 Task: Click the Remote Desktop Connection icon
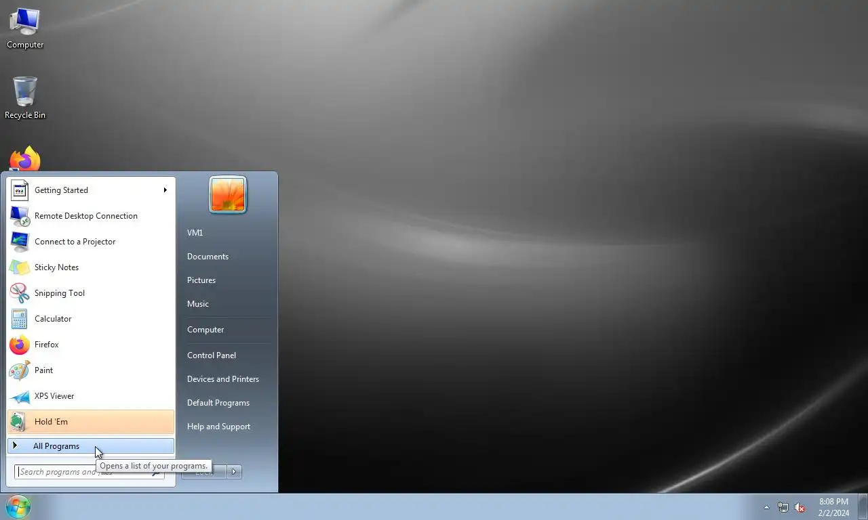tap(20, 216)
